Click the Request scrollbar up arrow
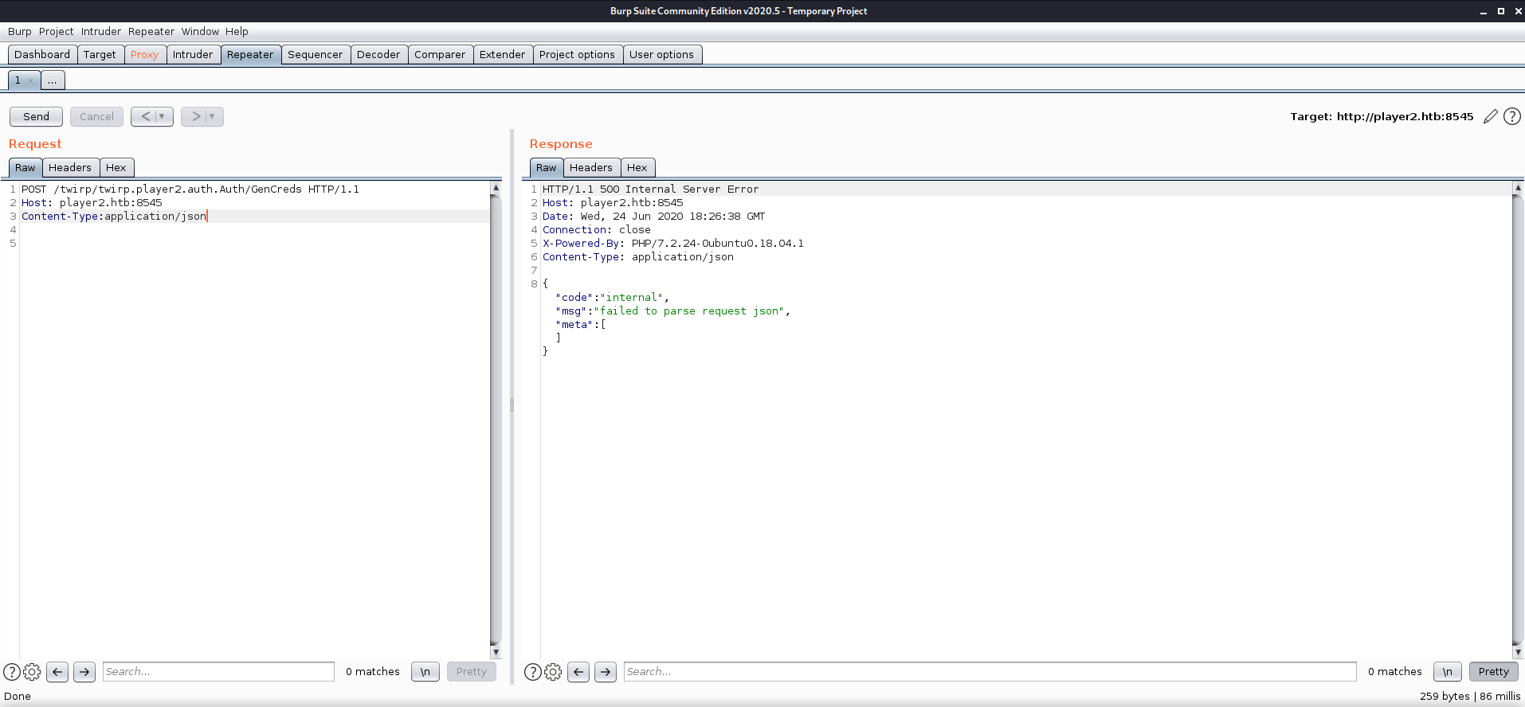This screenshot has height=707, width=1525. coord(496,188)
